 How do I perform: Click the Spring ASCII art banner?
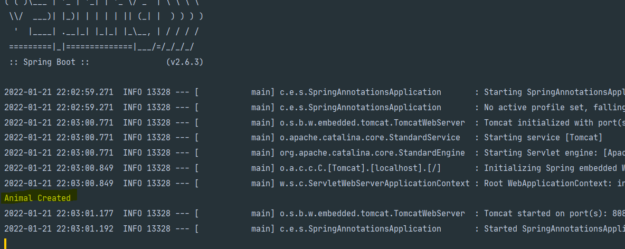point(106,26)
